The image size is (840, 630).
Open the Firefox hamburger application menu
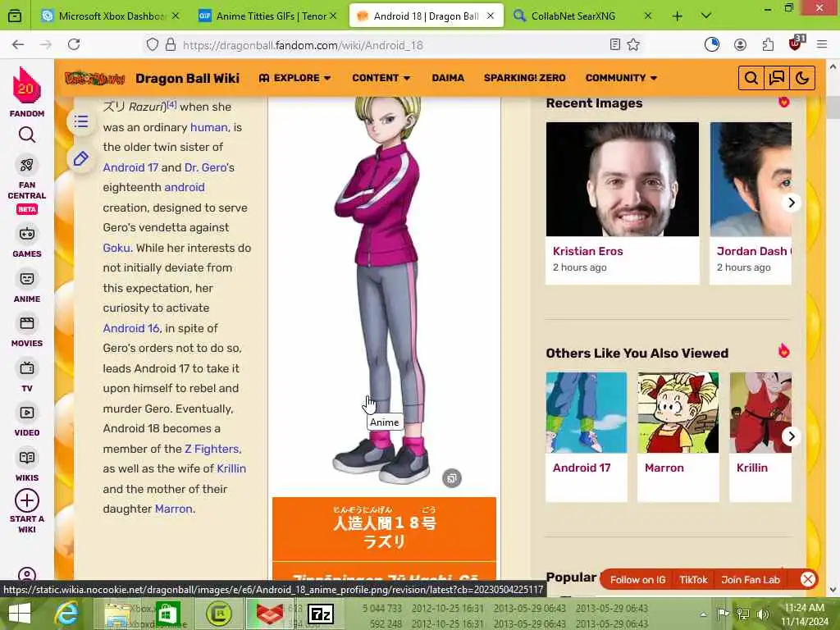coord(822,44)
